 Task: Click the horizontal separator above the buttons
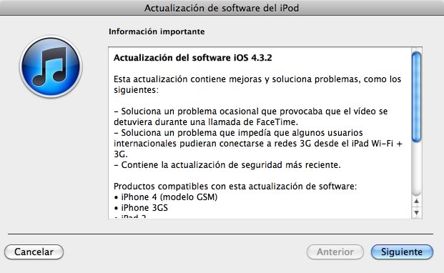point(221,234)
